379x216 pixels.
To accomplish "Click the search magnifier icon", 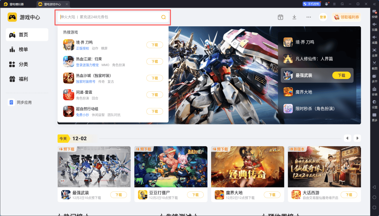I will pos(163,17).
